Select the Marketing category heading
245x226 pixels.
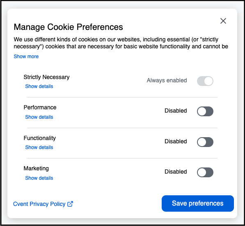click(x=36, y=169)
